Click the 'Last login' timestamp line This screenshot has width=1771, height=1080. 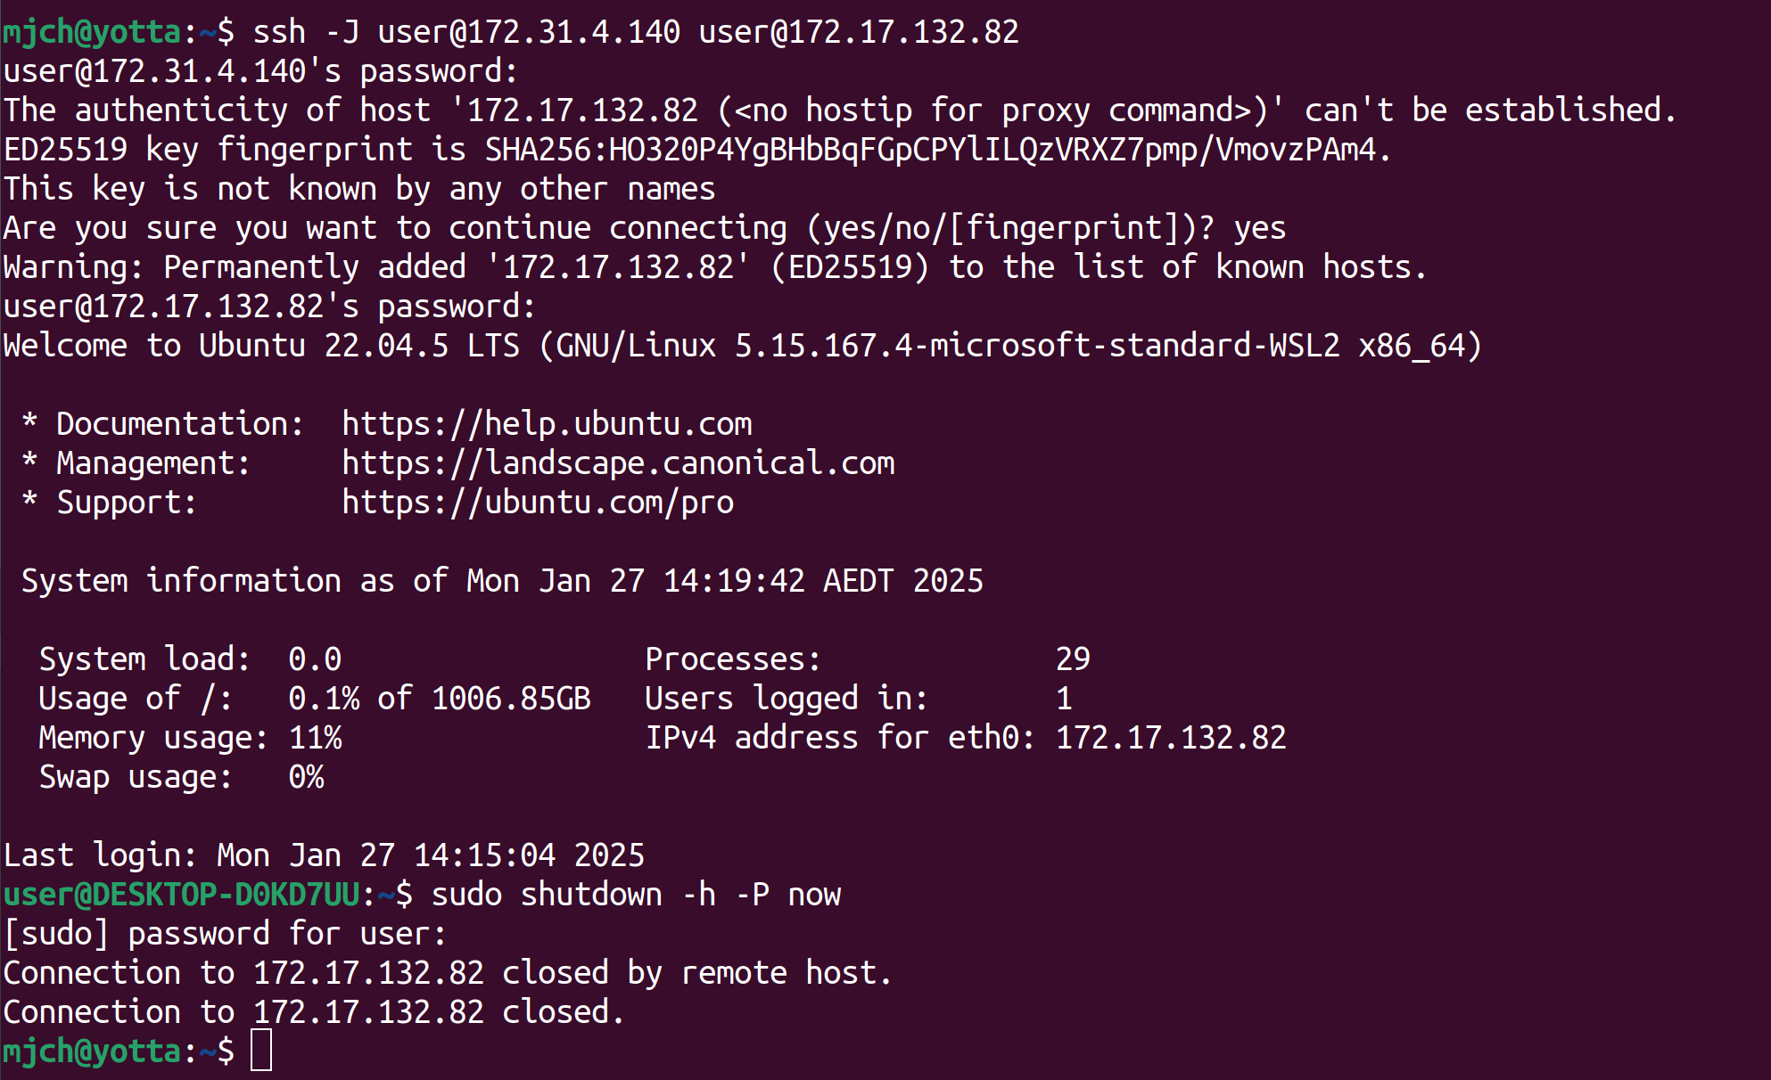324,855
